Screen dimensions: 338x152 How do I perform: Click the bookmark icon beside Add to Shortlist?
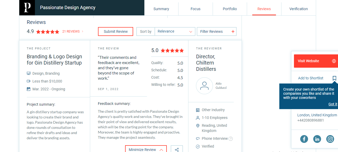[334, 78]
